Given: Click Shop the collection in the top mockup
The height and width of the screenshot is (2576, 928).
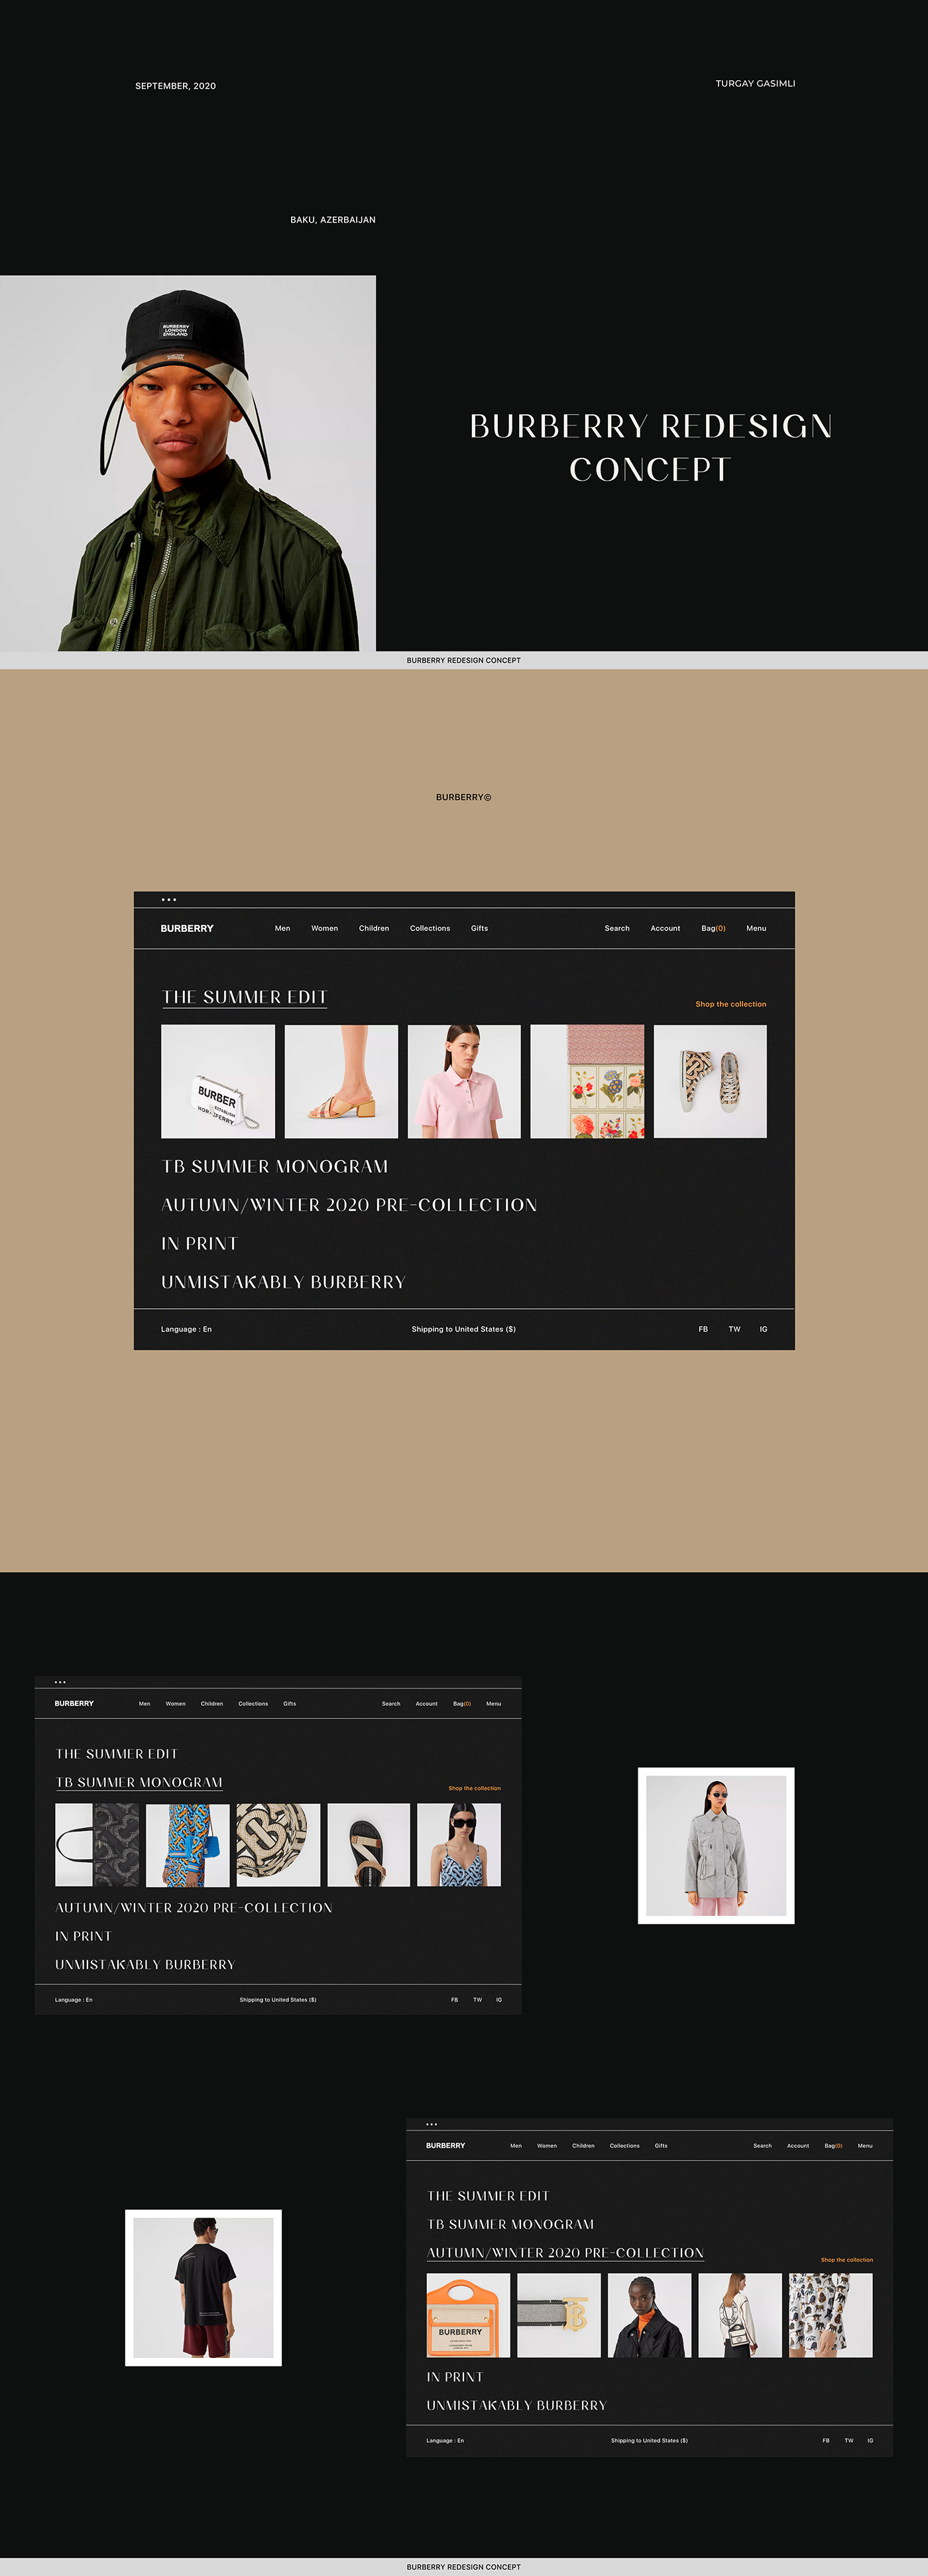Looking at the screenshot, I should [x=731, y=1004].
